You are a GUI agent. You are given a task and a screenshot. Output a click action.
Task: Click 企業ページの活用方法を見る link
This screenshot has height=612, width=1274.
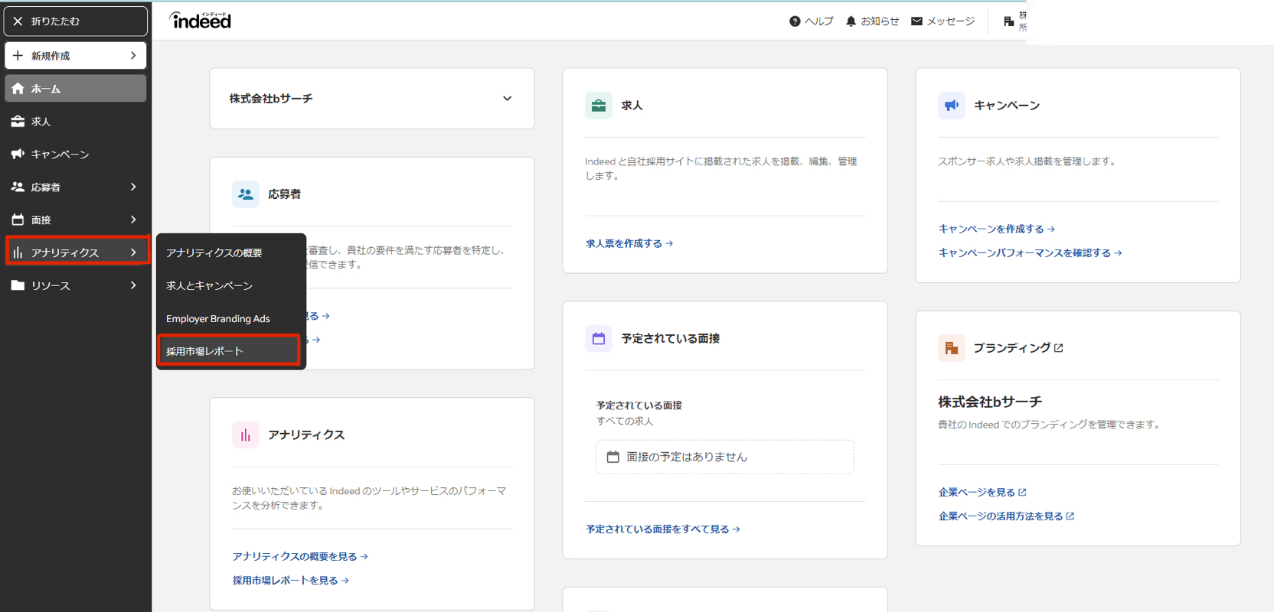point(1006,516)
